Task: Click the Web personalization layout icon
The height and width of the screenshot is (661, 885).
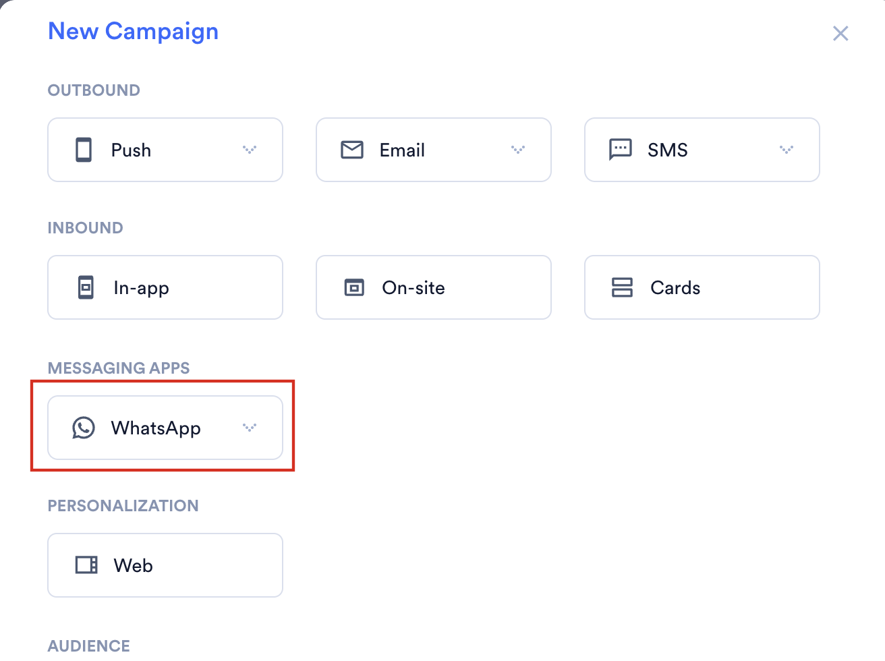Action: click(x=86, y=565)
